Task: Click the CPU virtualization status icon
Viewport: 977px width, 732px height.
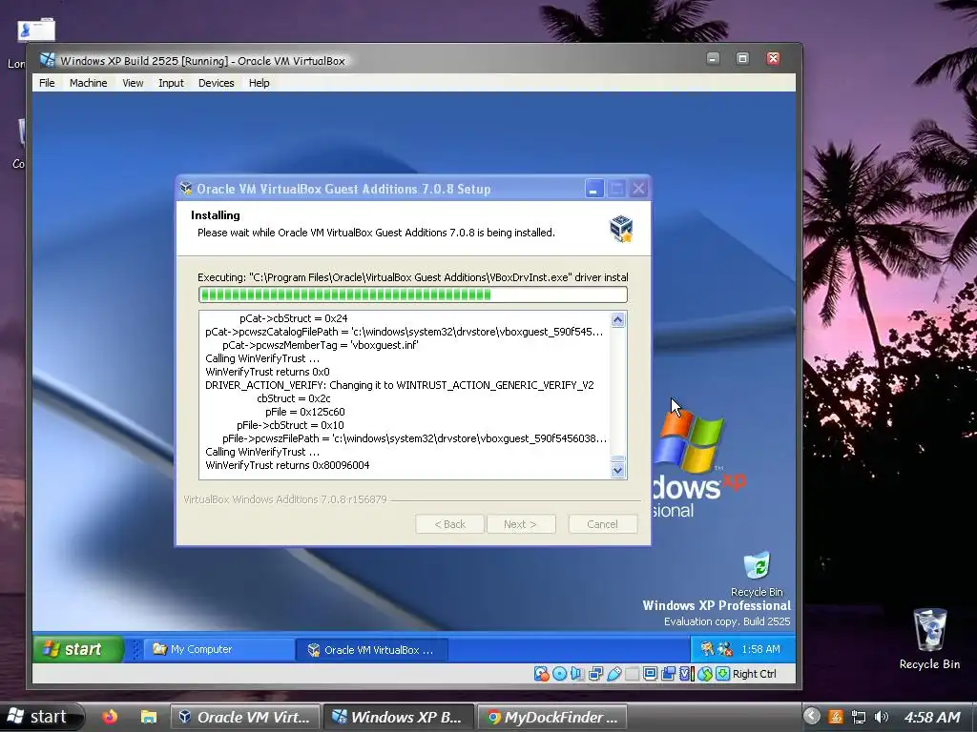Action: (x=687, y=674)
